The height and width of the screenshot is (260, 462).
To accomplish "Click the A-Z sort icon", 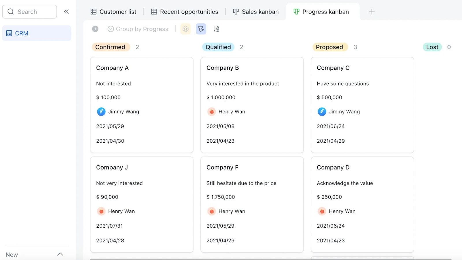I will (217, 29).
